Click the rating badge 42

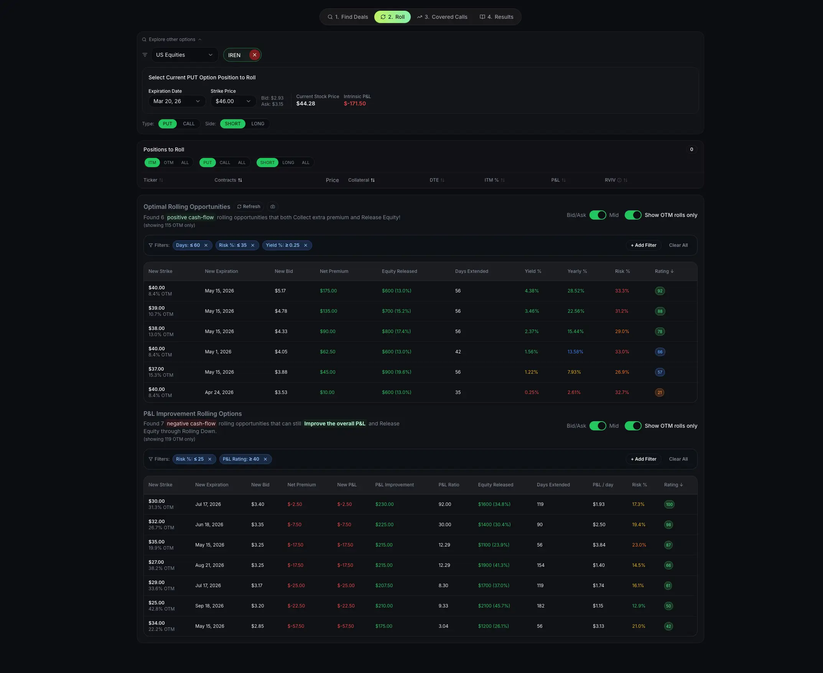(668, 627)
